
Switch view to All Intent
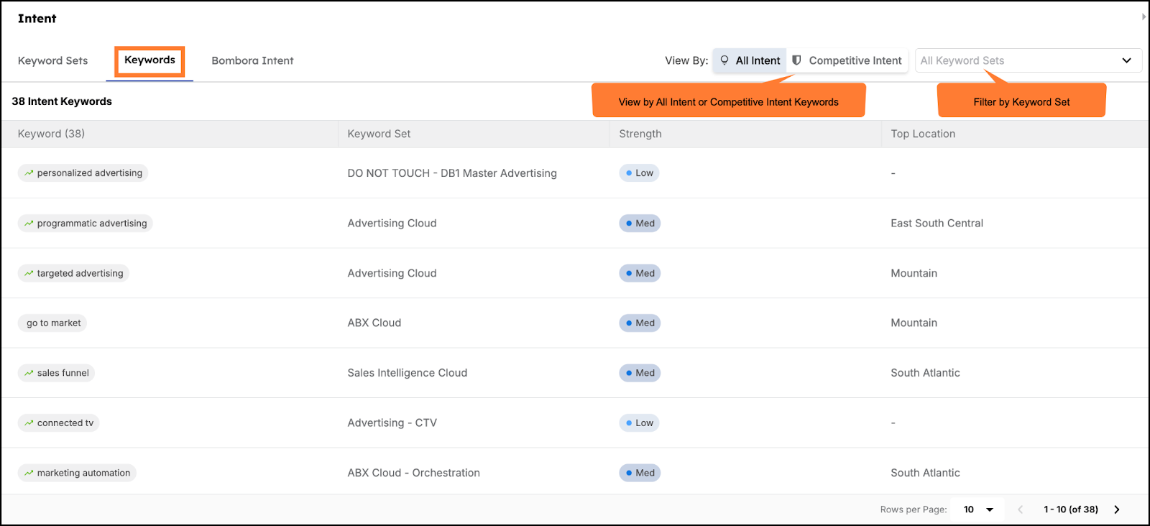tap(750, 60)
